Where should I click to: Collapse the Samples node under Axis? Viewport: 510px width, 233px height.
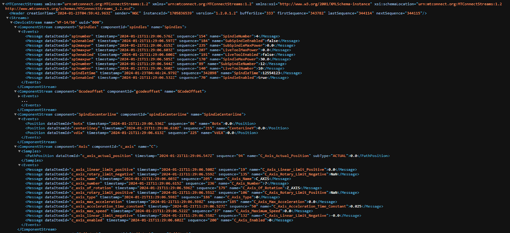tap(19, 151)
